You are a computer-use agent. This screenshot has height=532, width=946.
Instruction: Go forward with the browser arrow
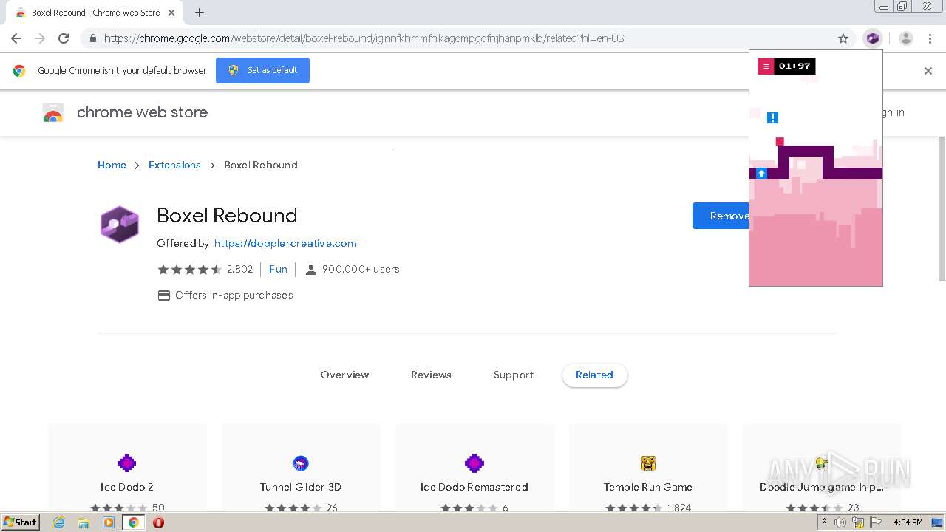(x=40, y=38)
